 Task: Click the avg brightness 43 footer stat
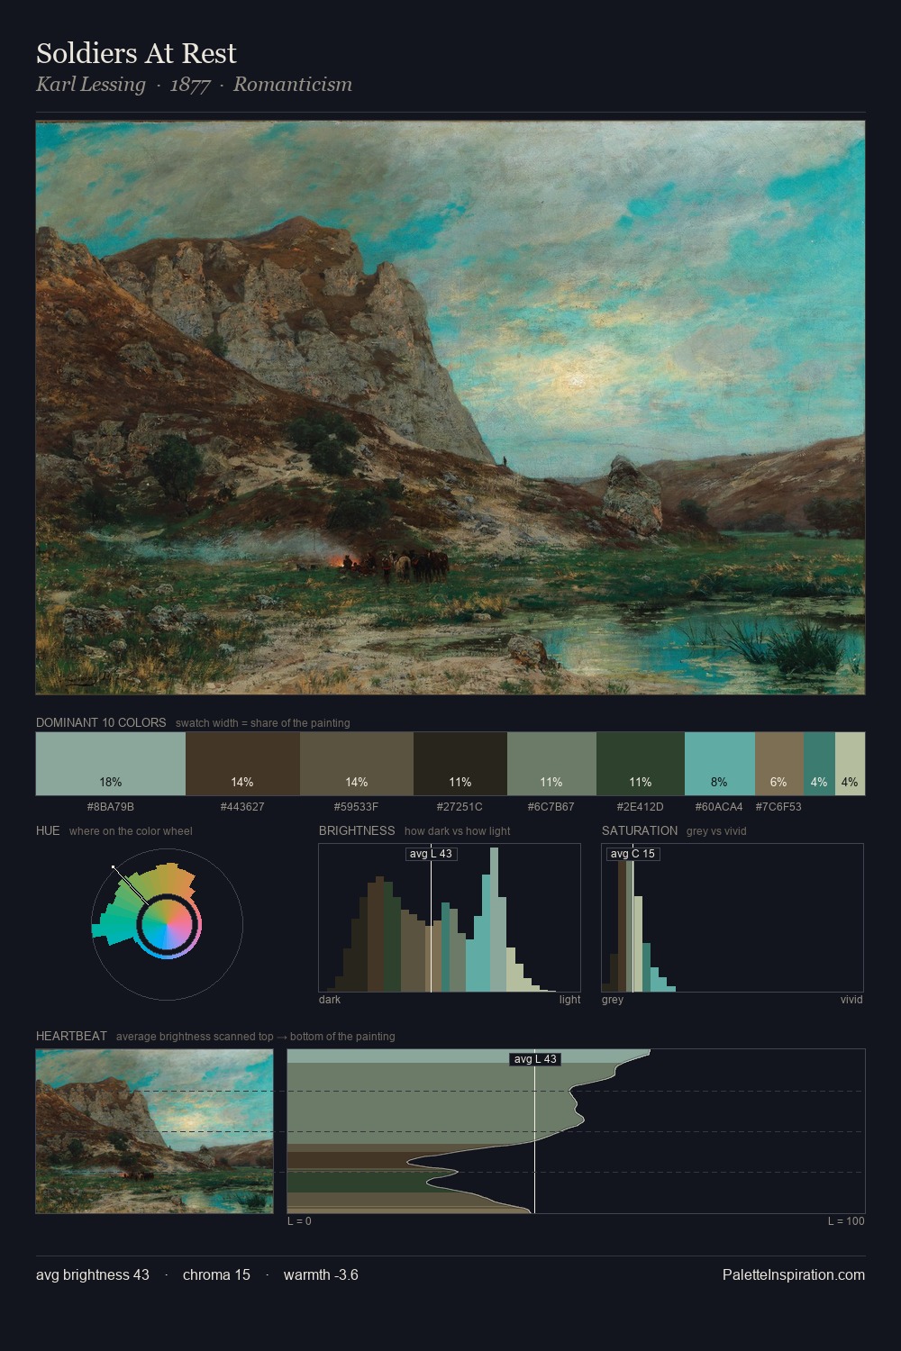tap(93, 1275)
